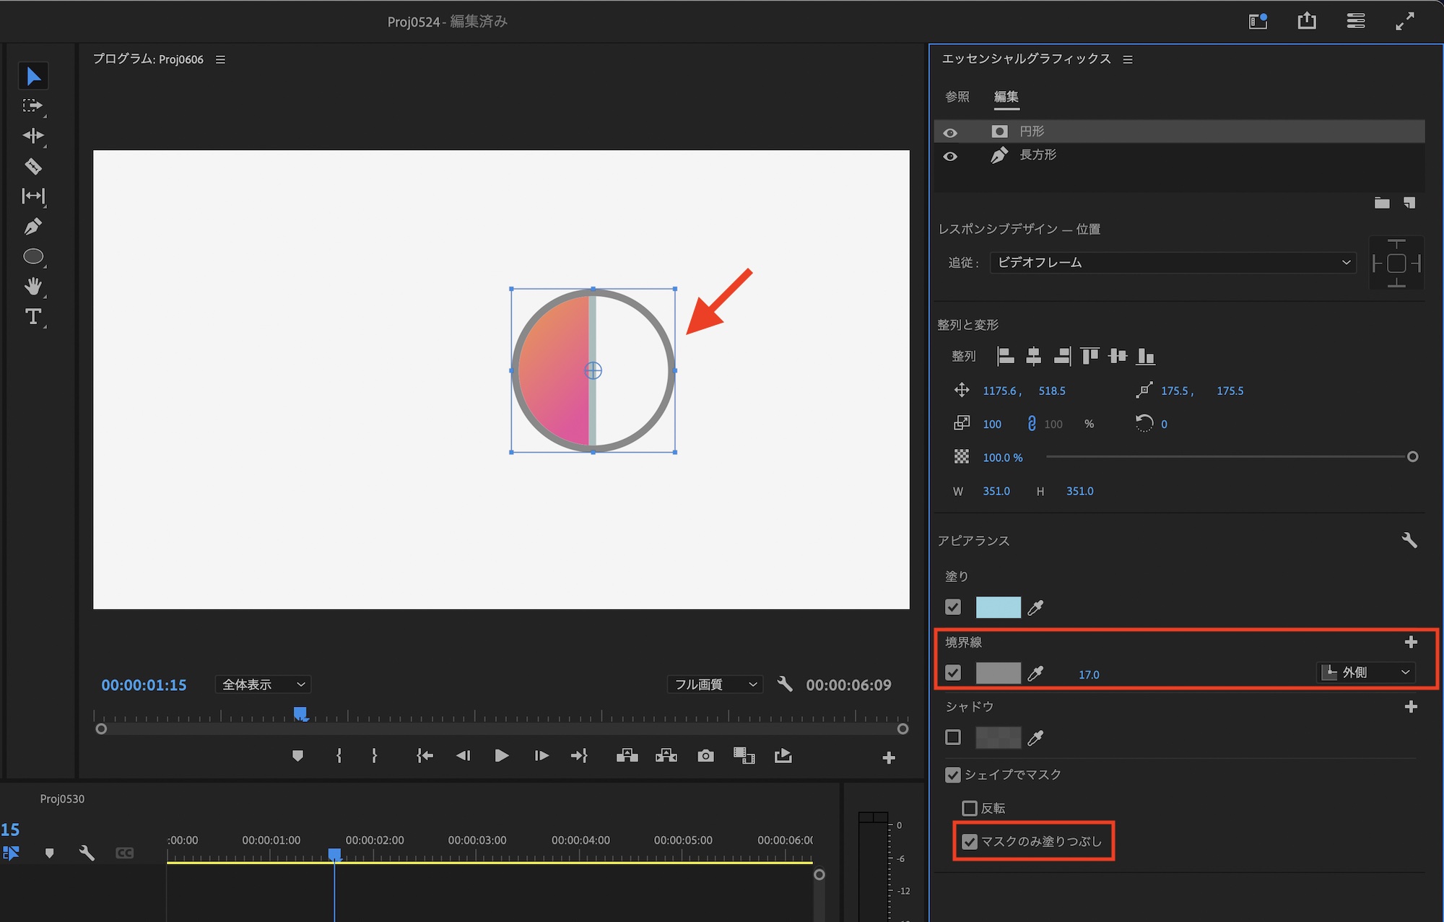This screenshot has width=1444, height=922.
Task: Pick the Hand tool
Action: 33,287
